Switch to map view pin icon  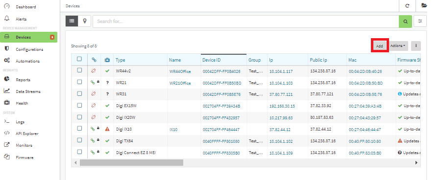(84, 21)
